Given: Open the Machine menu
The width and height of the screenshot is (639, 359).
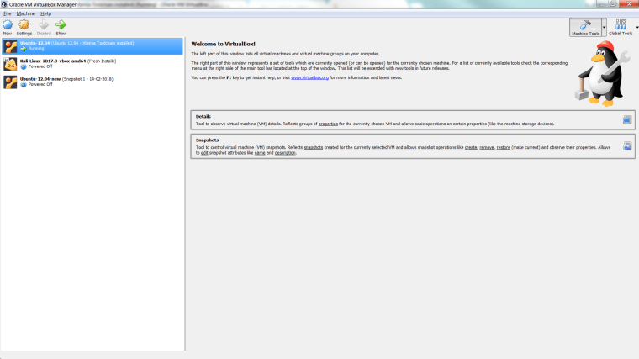Looking at the screenshot, I should point(26,13).
